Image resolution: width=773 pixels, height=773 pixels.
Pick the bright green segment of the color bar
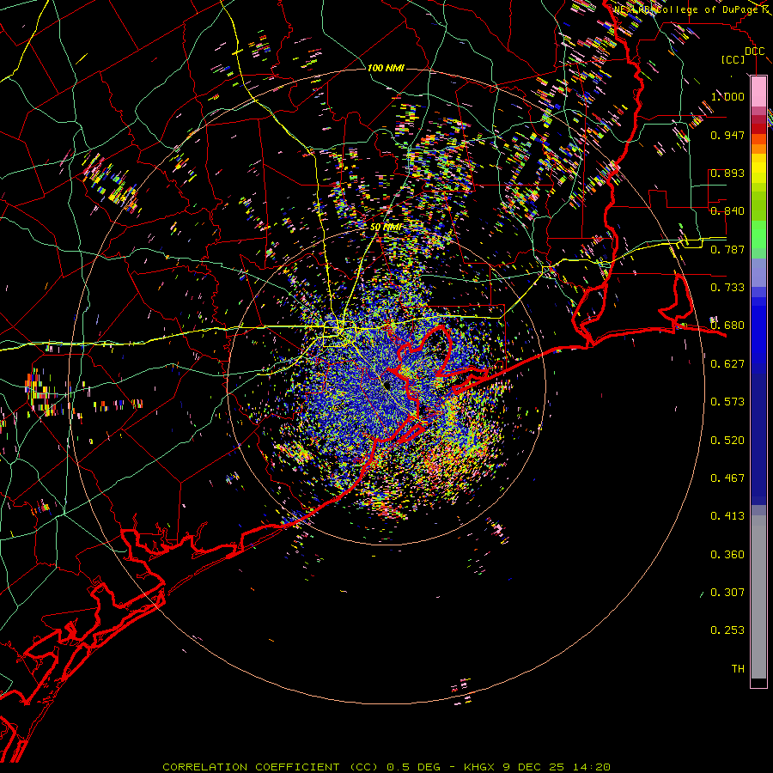tap(758, 234)
